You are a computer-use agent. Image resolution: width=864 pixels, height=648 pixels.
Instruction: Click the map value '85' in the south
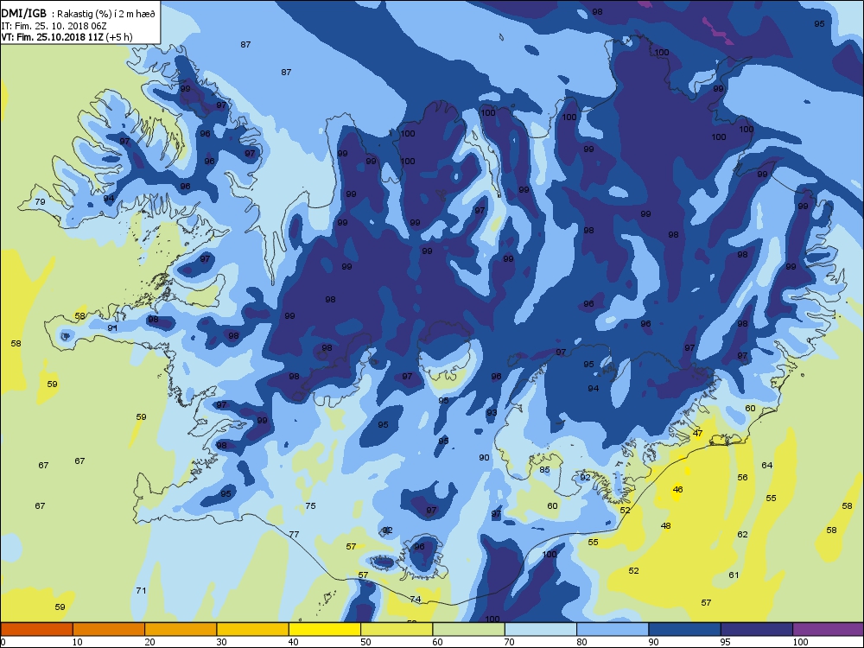(544, 470)
